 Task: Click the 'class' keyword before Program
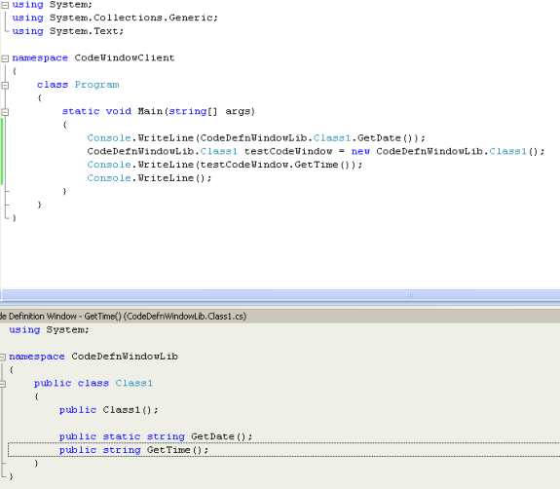pos(53,85)
